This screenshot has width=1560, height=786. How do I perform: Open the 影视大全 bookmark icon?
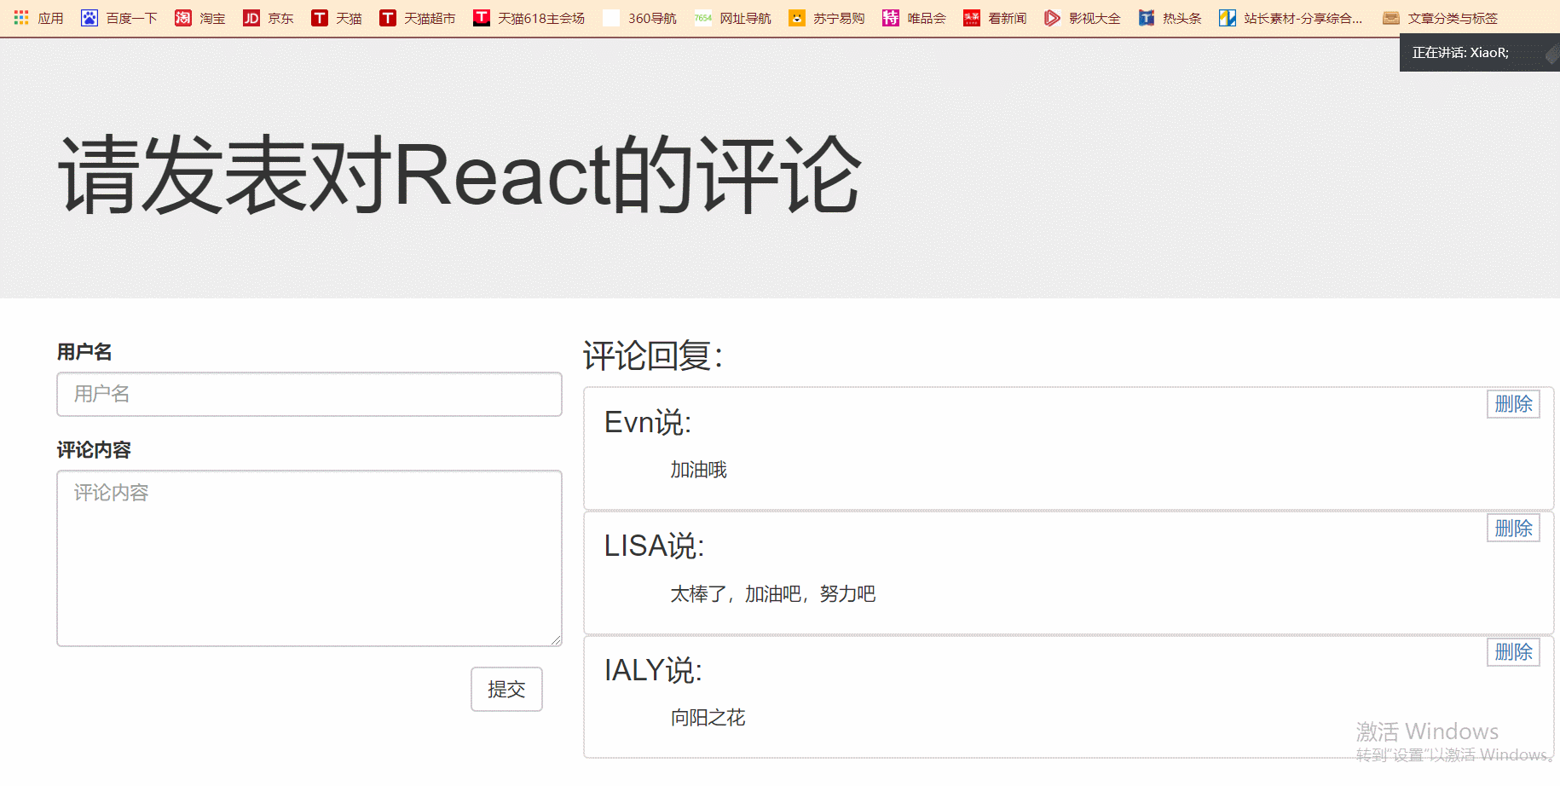coord(1052,17)
